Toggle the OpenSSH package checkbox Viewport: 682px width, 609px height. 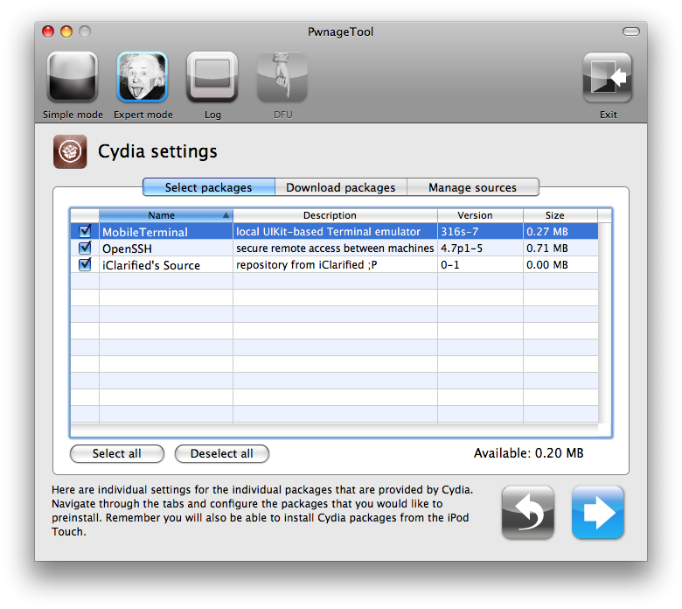pyautogui.click(x=85, y=248)
